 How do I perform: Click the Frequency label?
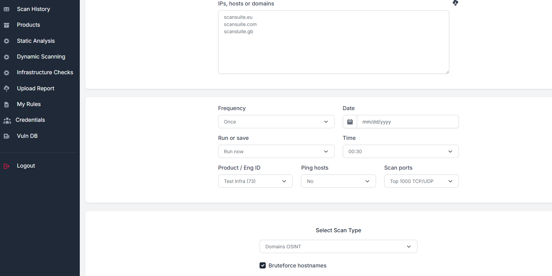pos(232,108)
